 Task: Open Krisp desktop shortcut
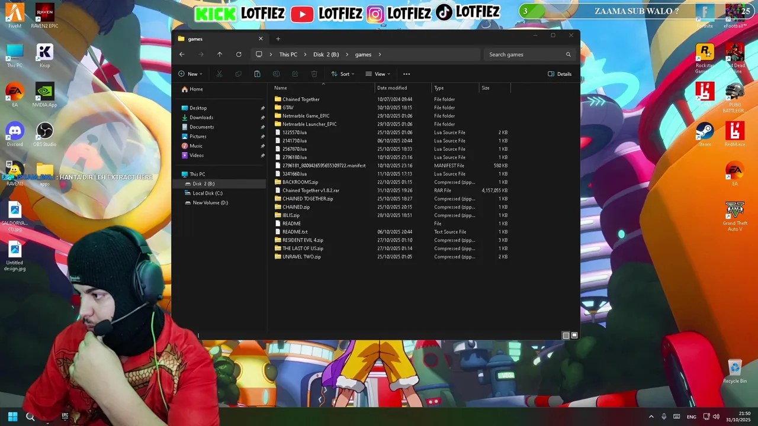(44, 55)
